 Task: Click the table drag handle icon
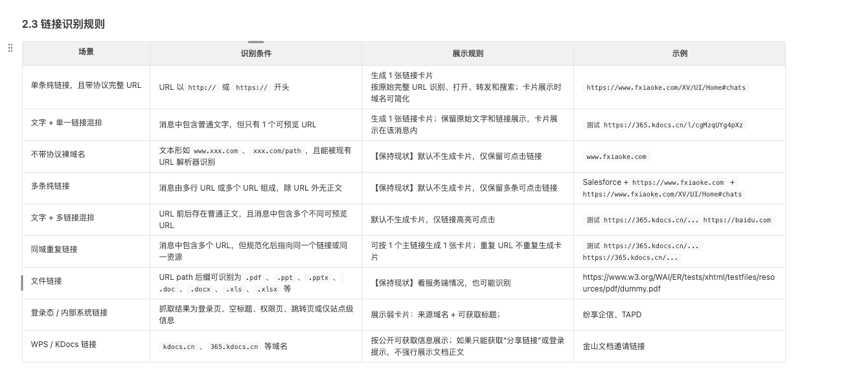coord(10,48)
